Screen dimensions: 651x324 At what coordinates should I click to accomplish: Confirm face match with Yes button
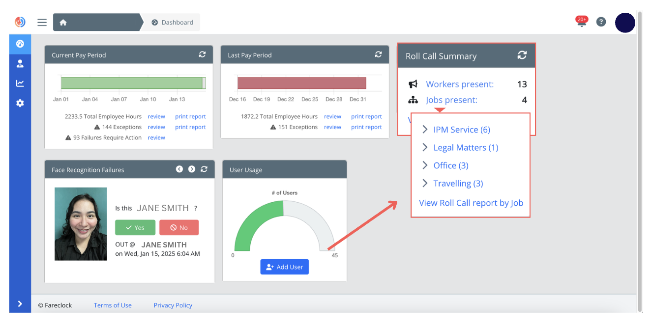point(135,228)
